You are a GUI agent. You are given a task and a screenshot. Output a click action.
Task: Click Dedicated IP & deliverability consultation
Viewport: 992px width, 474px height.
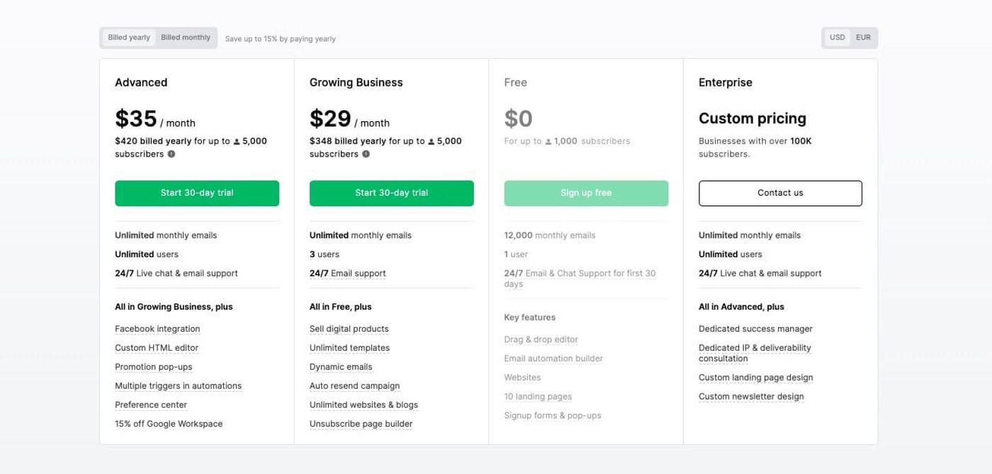pyautogui.click(x=755, y=353)
